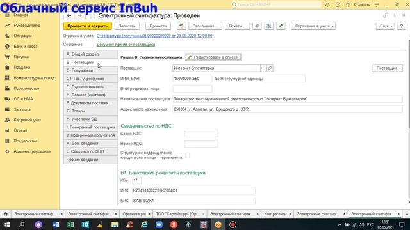
Task: Click the document structure icon after Провести
Action: tap(181, 26)
